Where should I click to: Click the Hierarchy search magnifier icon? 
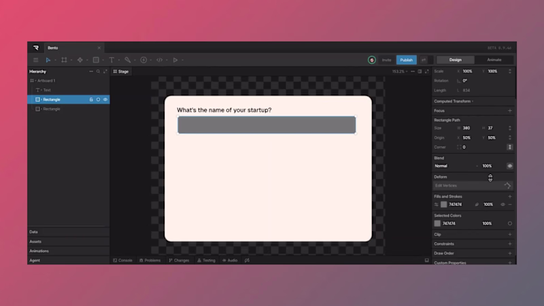pyautogui.click(x=98, y=71)
